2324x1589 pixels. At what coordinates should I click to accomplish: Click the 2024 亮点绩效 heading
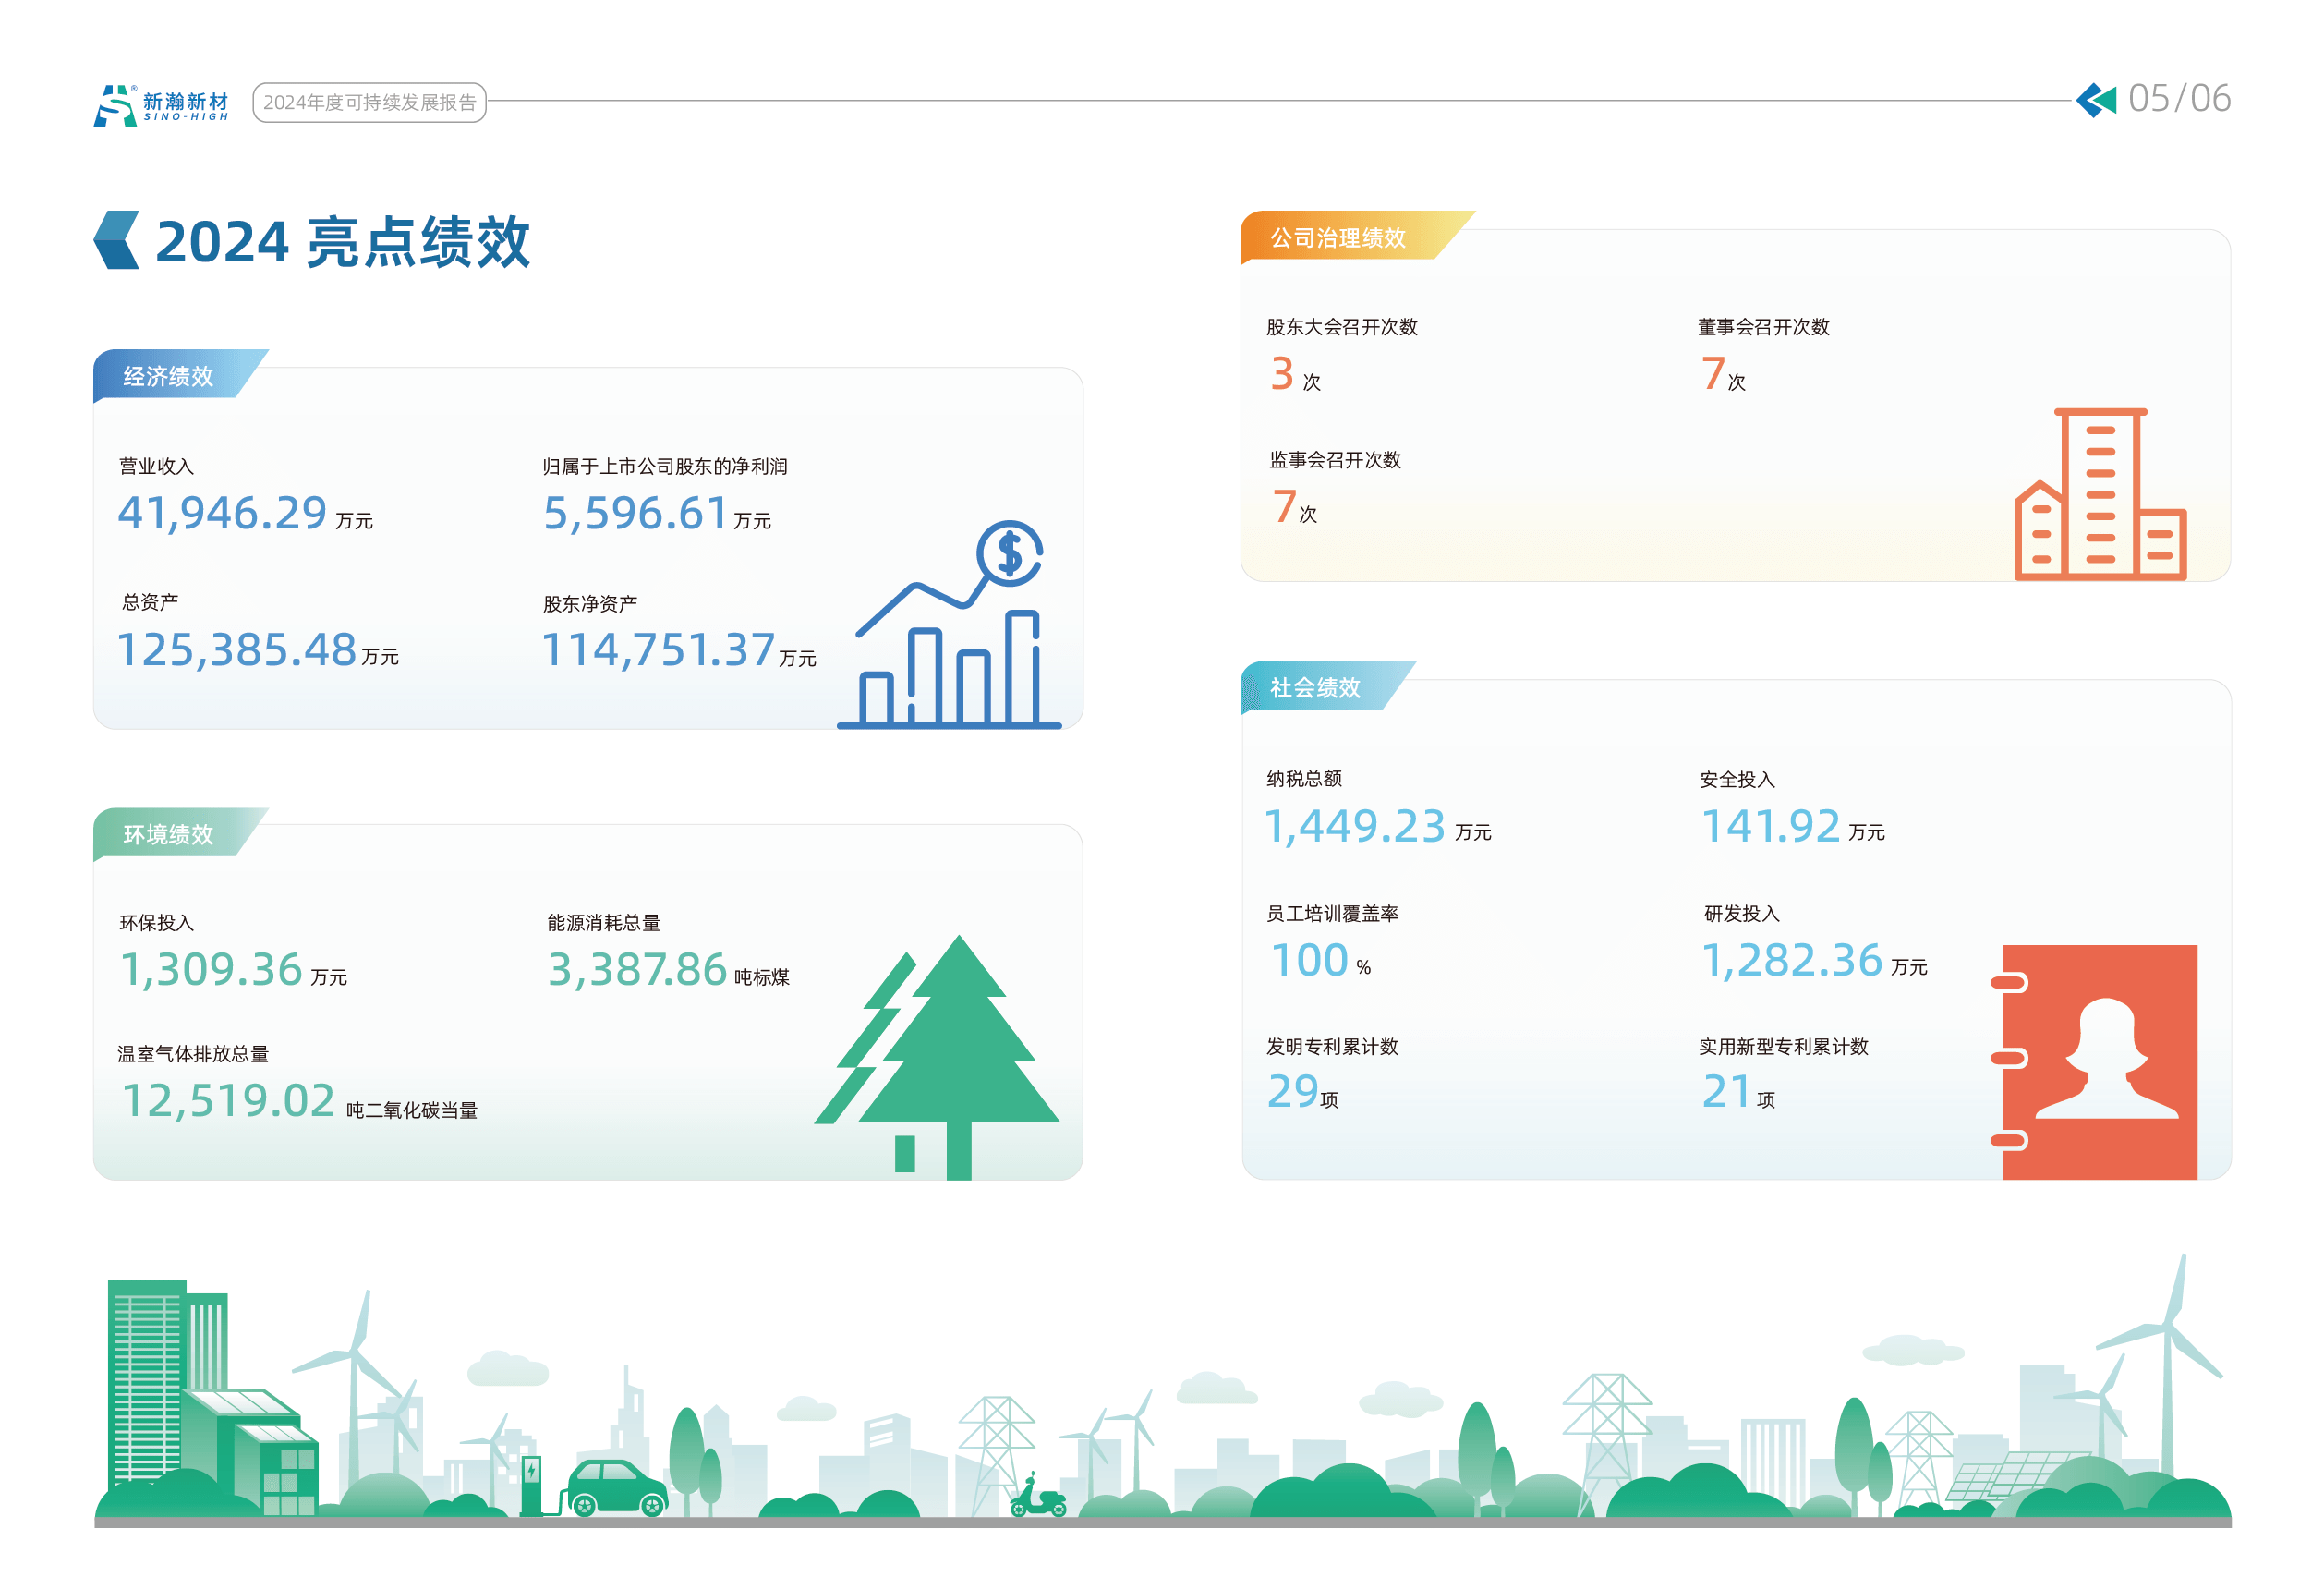coord(342,241)
